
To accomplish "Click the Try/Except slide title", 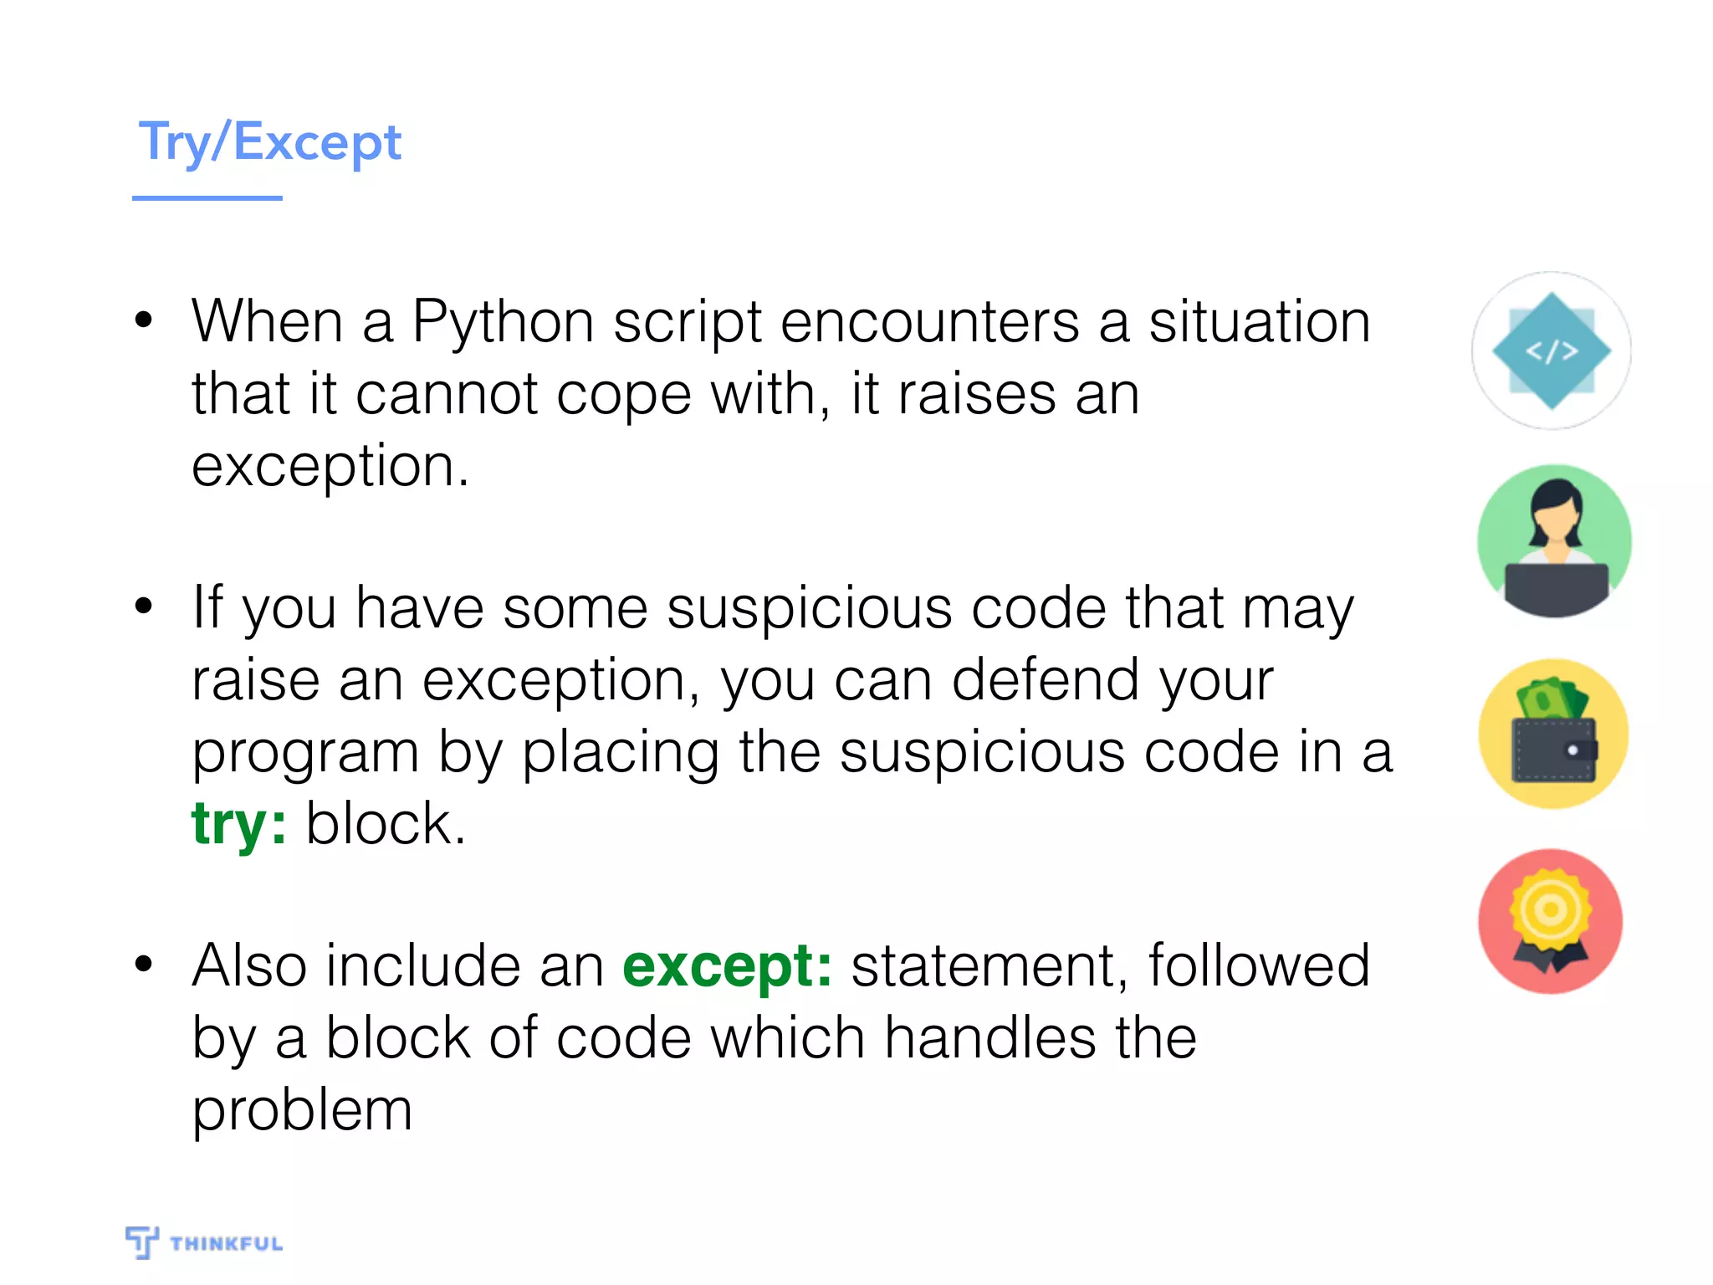I will pos(270,141).
